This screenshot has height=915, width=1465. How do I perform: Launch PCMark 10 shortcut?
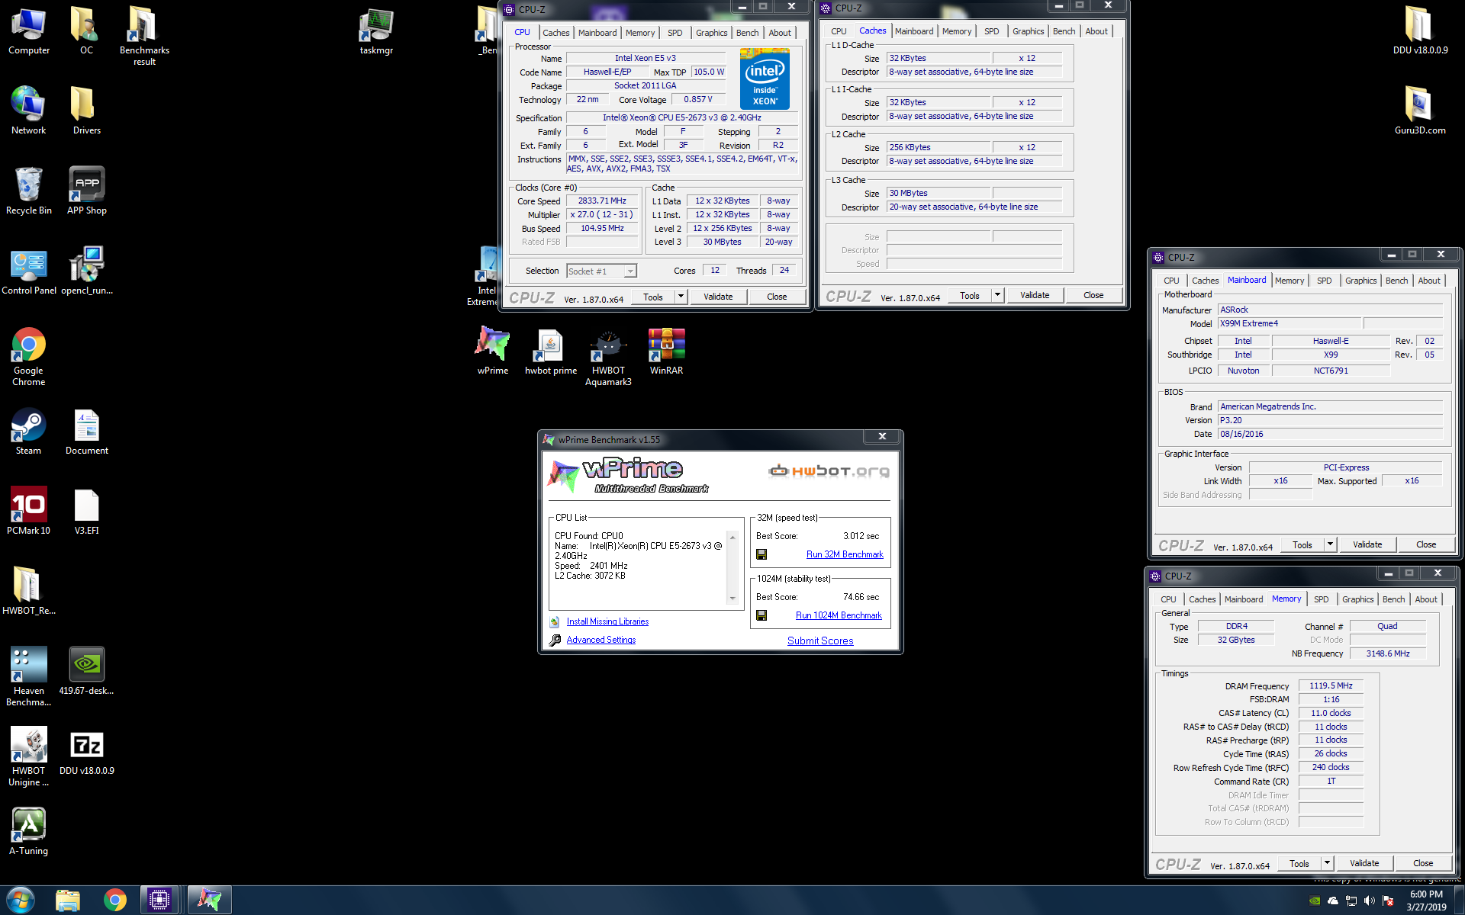(29, 511)
